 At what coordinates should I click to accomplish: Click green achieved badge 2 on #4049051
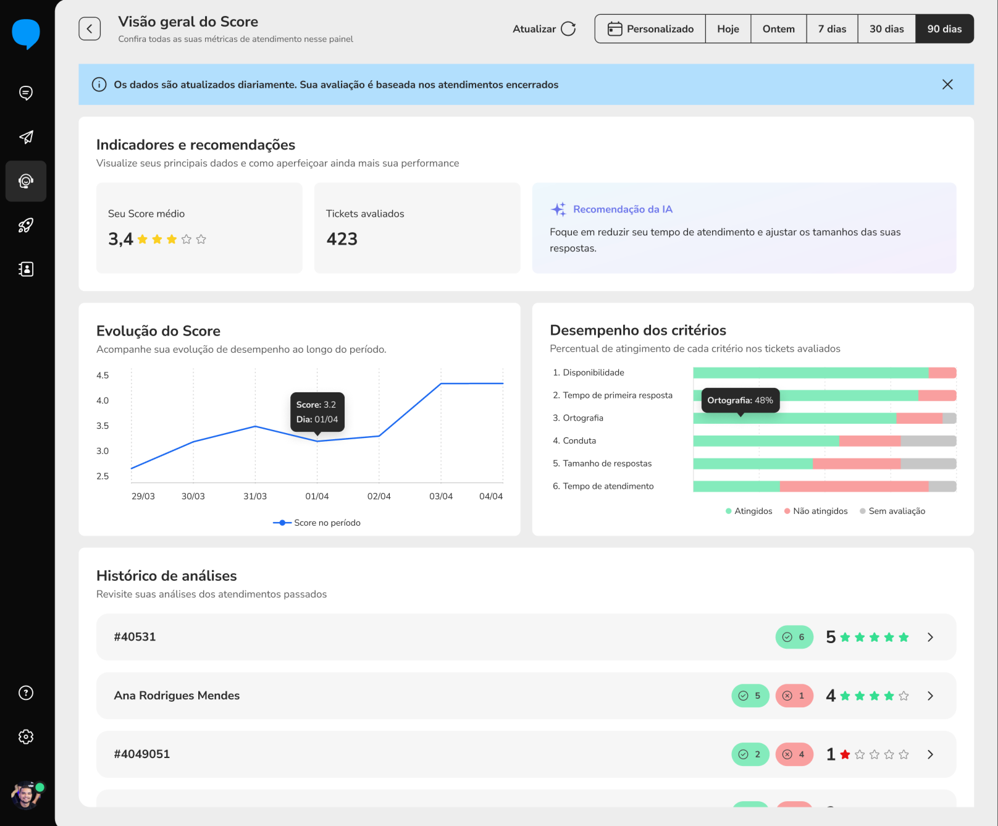[x=750, y=754]
